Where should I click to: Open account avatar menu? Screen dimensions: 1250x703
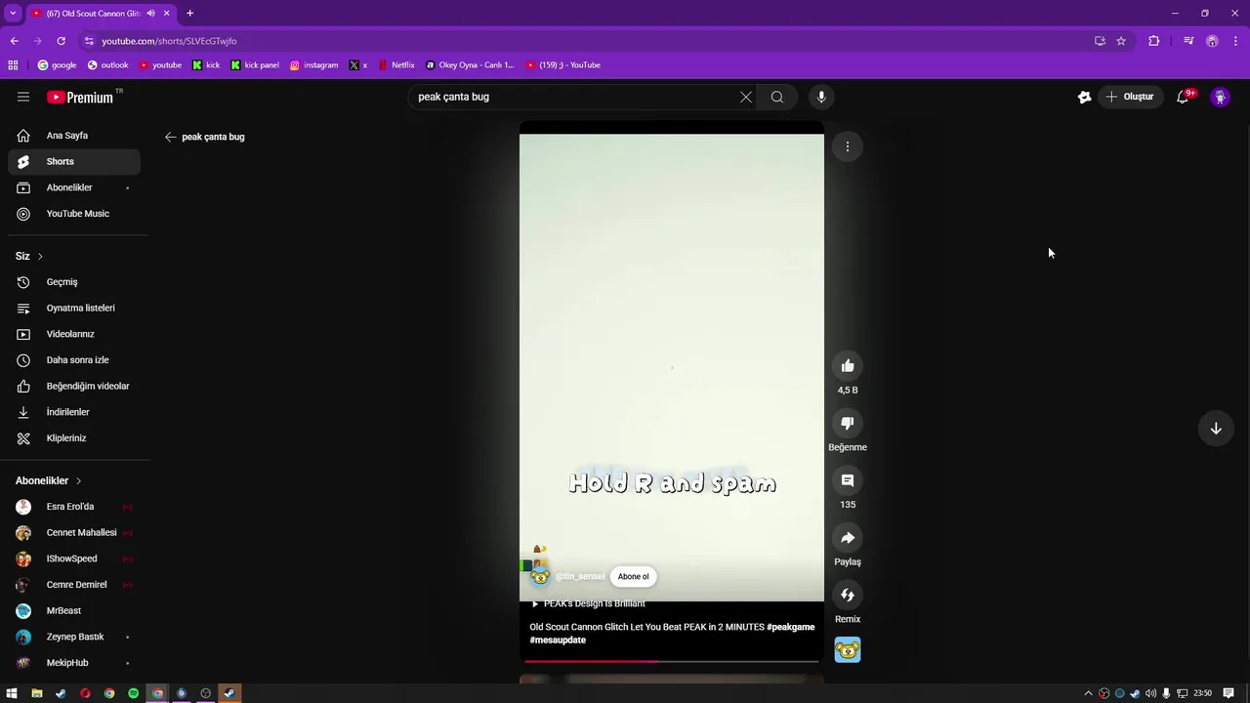(x=1220, y=97)
